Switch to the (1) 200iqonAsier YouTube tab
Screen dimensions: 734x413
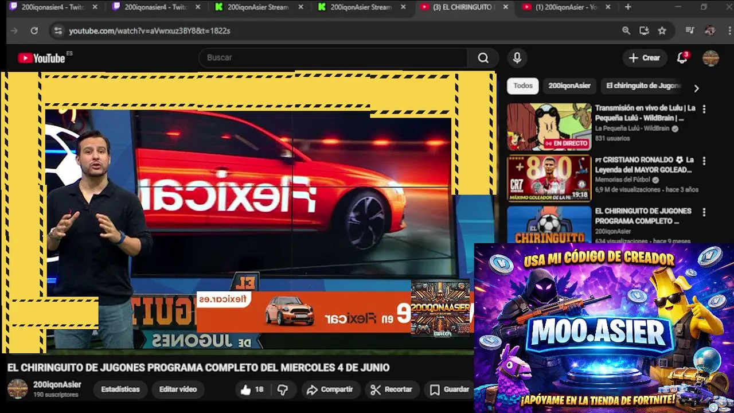565,7
